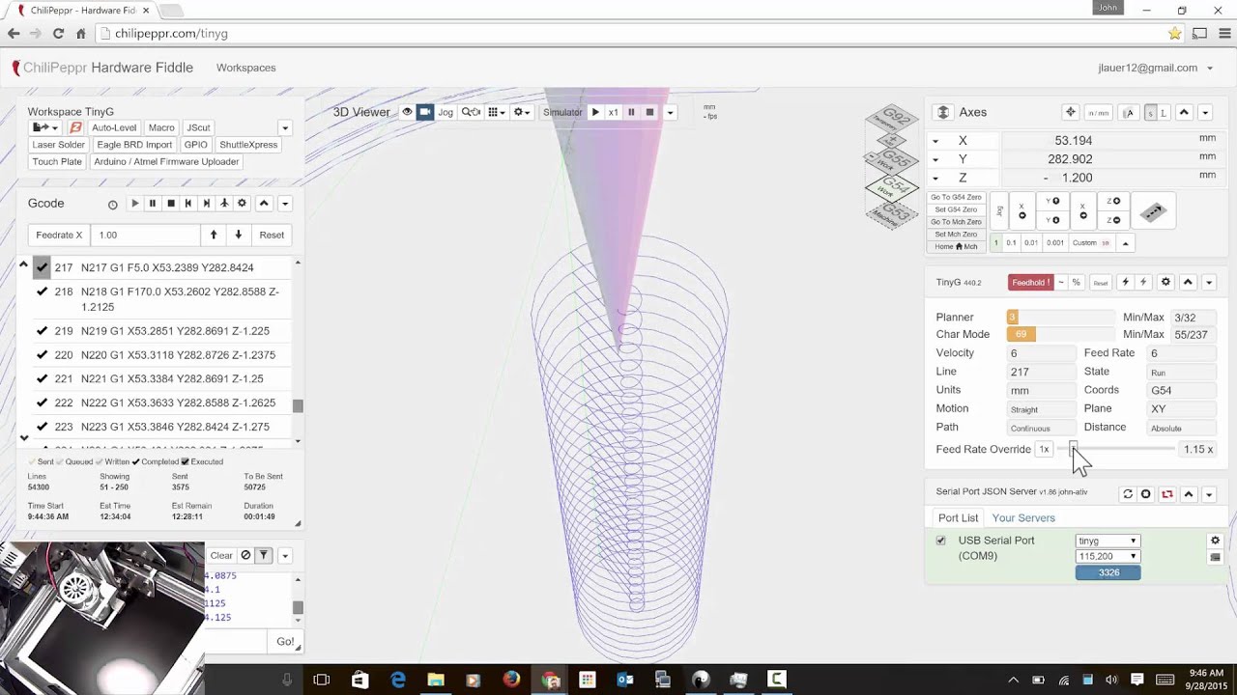Select Gcode line 219 N219
Screen dimensions: 1237x695
pyautogui.click(x=161, y=331)
